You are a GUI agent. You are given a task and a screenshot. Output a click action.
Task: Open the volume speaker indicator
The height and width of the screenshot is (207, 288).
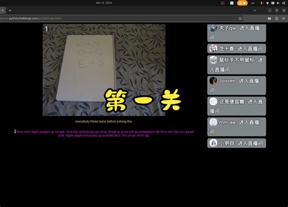coord(278,3)
